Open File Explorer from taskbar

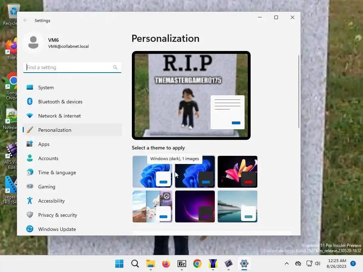click(x=150, y=263)
